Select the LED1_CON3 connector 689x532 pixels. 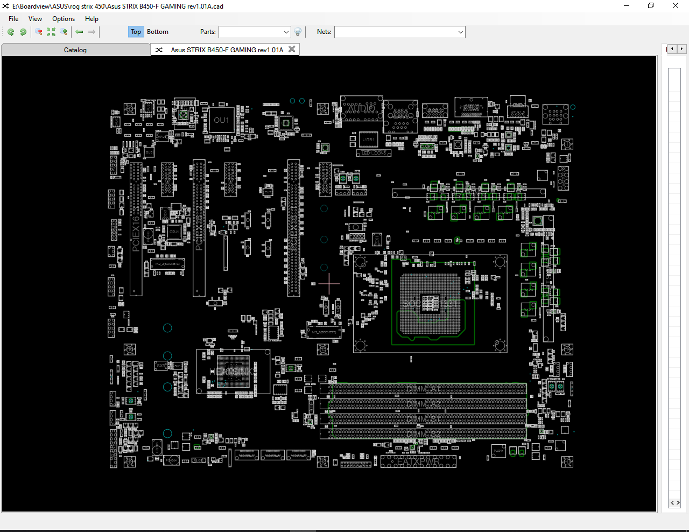tap(374, 153)
